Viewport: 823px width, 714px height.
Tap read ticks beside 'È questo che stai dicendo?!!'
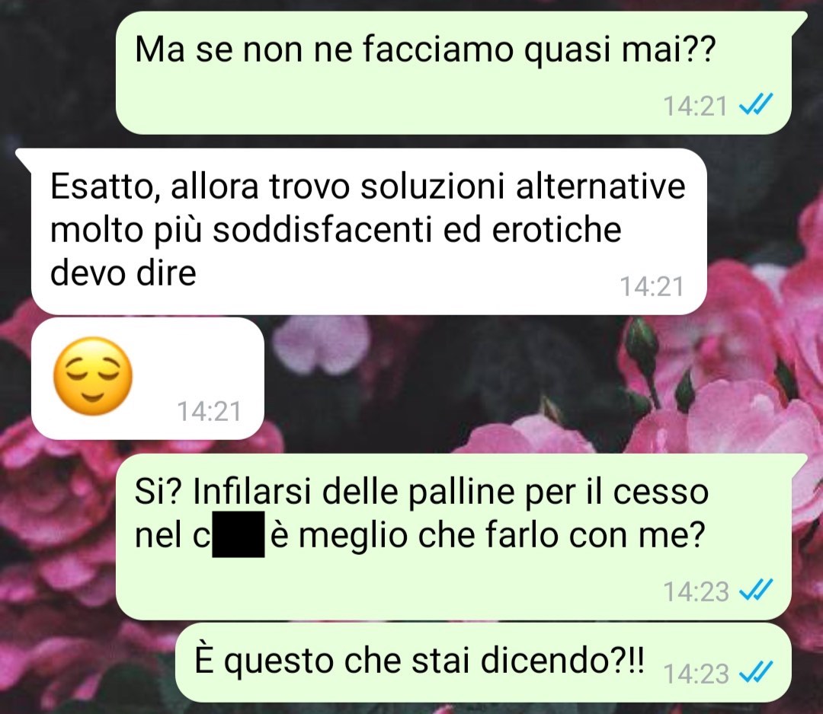tap(755, 671)
